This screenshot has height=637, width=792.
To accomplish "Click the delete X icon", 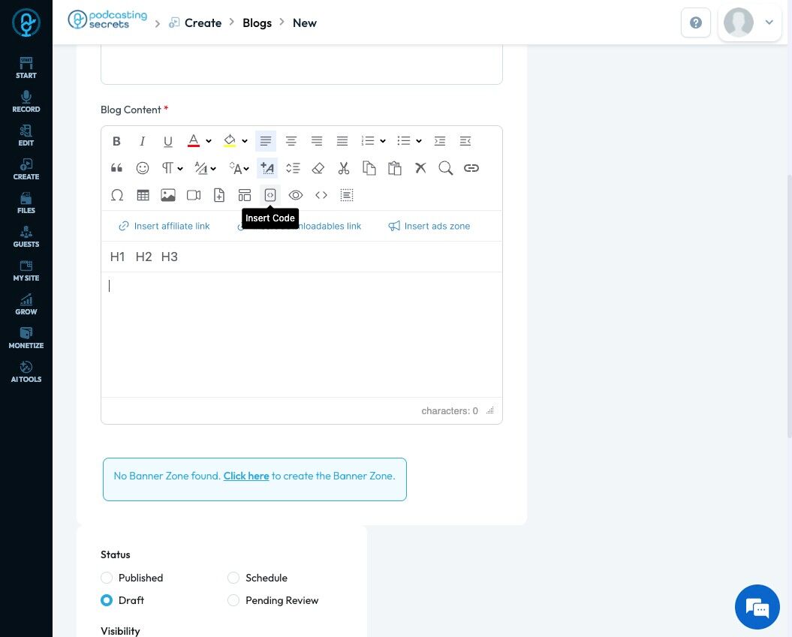I will tap(420, 168).
